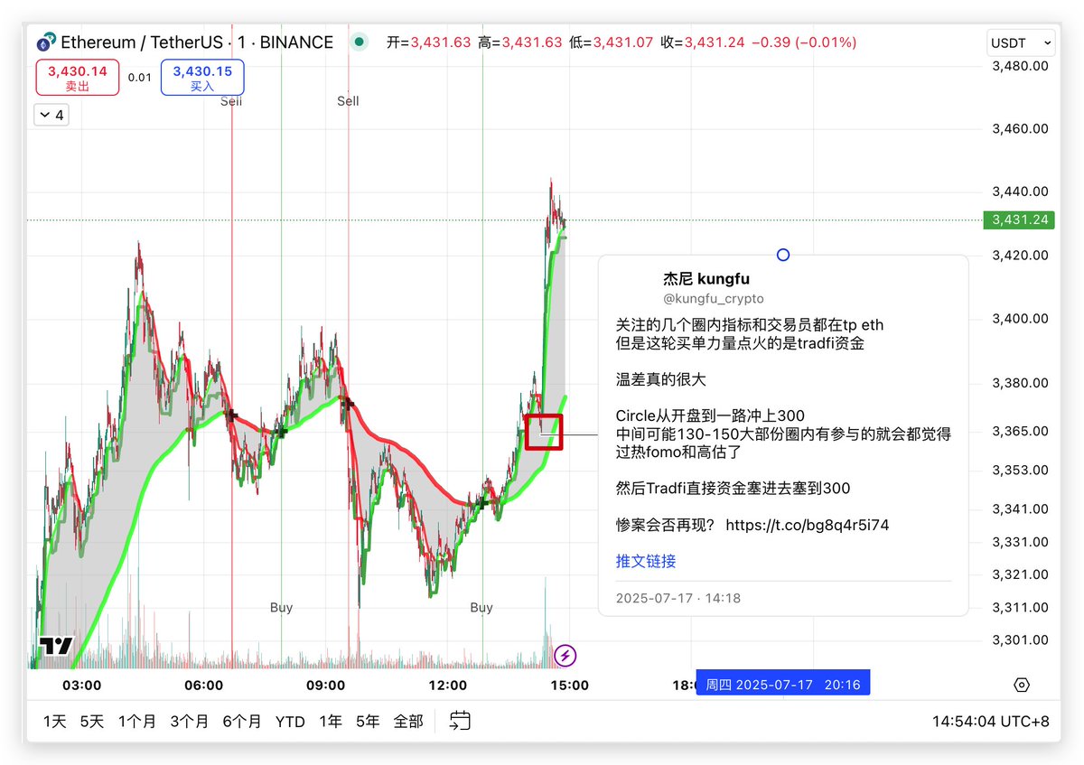1084x765 pixels.
Task: Click the 3,301.00 price axis label
Action: (x=1019, y=640)
